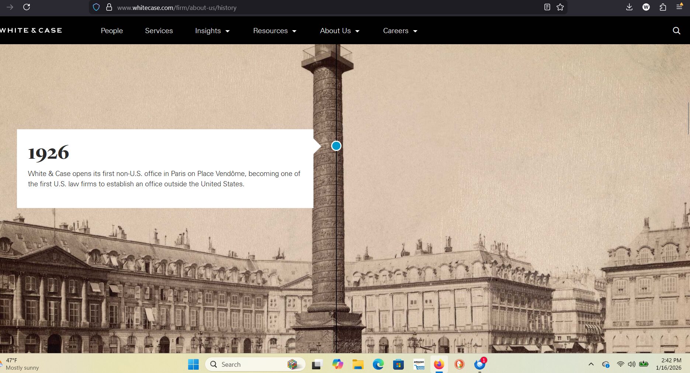Bookmark this page with the star icon

tap(560, 7)
